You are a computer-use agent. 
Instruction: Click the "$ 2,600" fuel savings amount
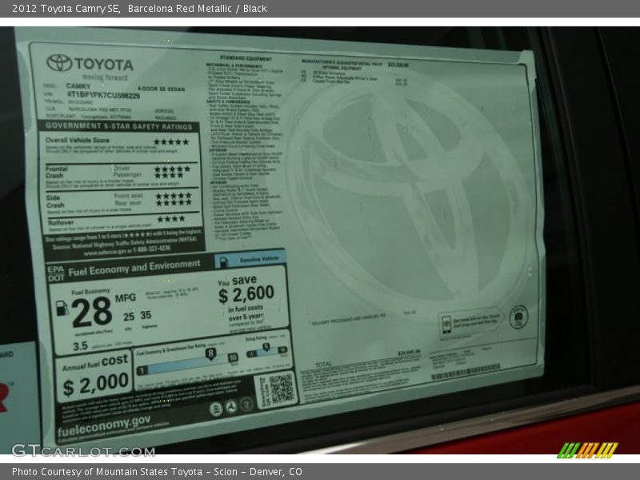(x=246, y=294)
